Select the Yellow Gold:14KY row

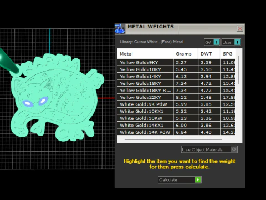click(x=176, y=76)
